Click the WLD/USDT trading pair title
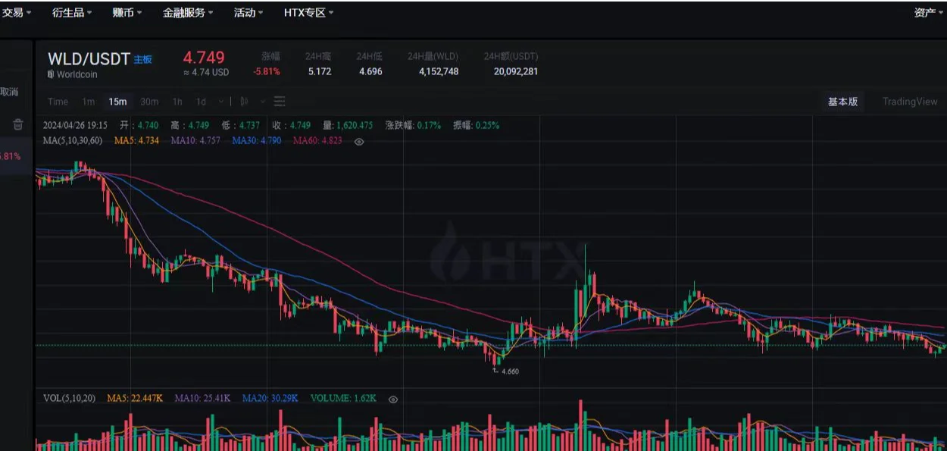 (x=89, y=59)
